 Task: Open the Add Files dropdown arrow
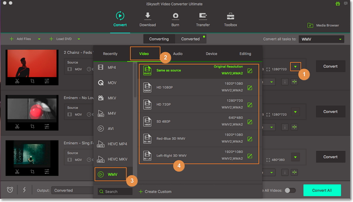point(39,39)
